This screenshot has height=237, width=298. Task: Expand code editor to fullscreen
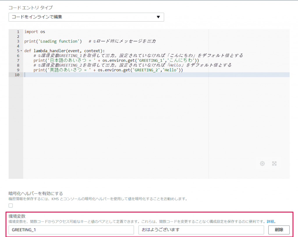click(274, 163)
